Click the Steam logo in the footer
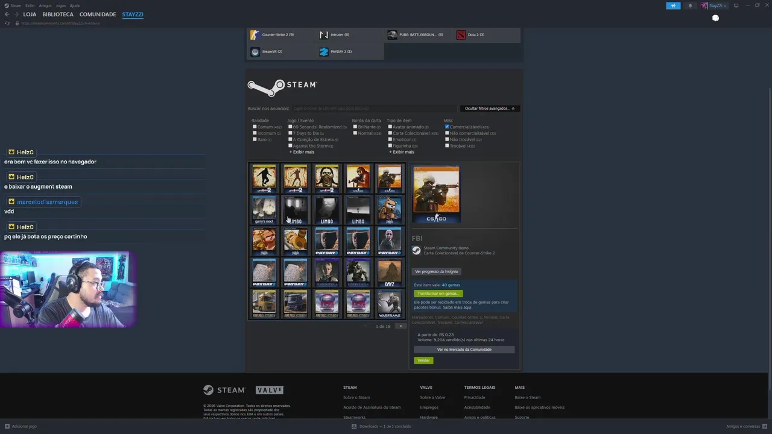This screenshot has width=772, height=434. click(x=224, y=390)
